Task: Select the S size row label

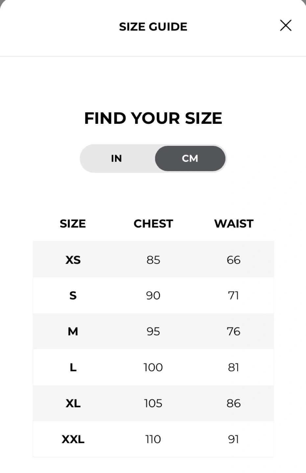Action: click(x=73, y=296)
